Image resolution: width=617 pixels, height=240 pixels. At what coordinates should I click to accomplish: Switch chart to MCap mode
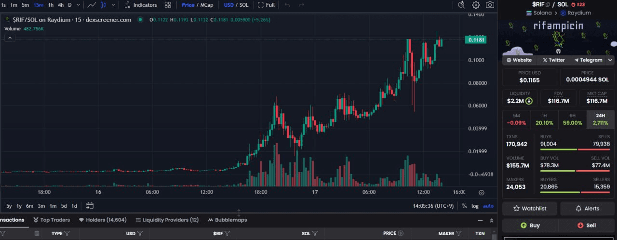pyautogui.click(x=207, y=5)
